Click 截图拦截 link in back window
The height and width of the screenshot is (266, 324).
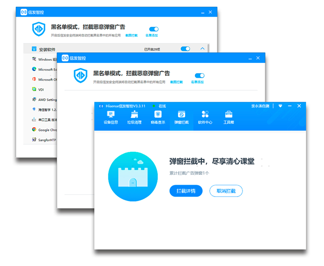coord(131,35)
